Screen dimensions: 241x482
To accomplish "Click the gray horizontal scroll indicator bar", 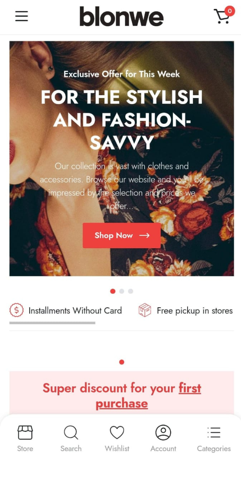I will pos(52,323).
